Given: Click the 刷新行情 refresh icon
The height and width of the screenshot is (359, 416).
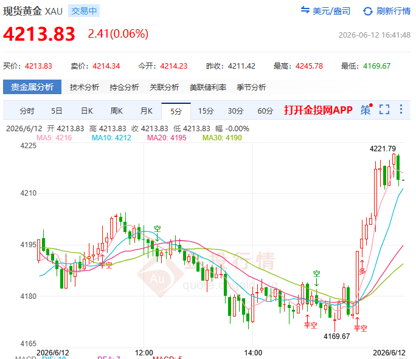Looking at the screenshot, I should pyautogui.click(x=368, y=11).
